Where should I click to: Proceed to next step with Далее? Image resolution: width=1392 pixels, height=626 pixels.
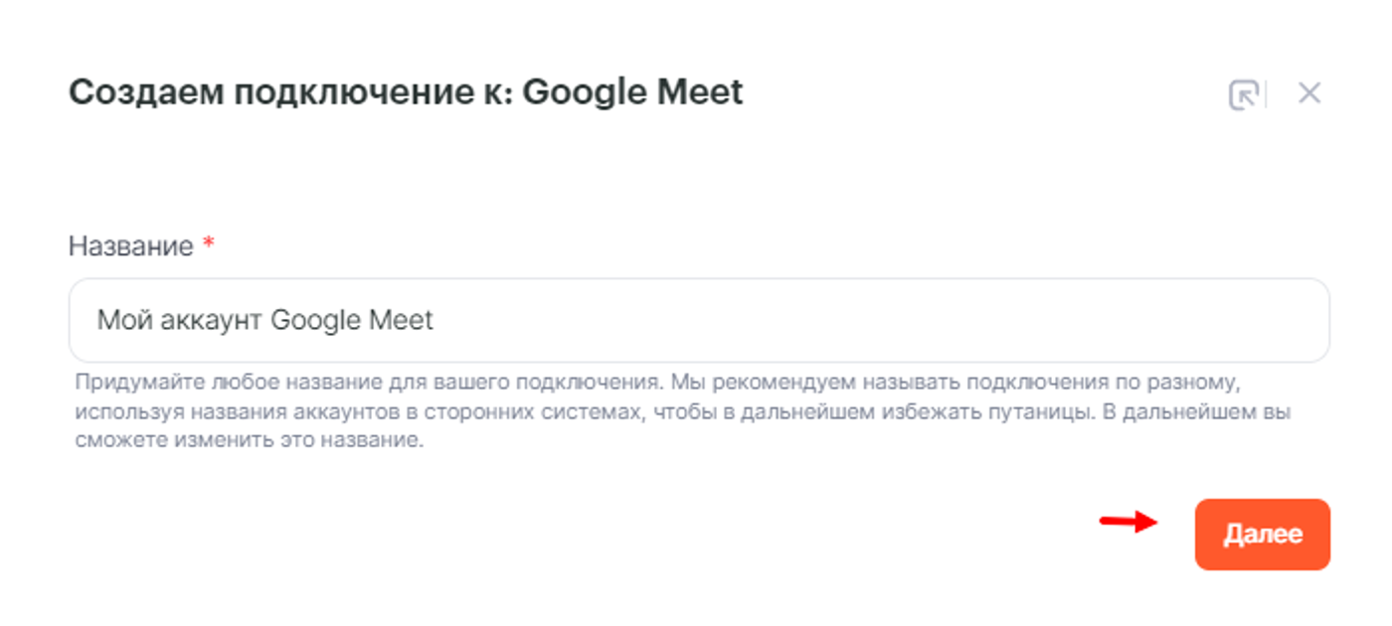click(1262, 535)
